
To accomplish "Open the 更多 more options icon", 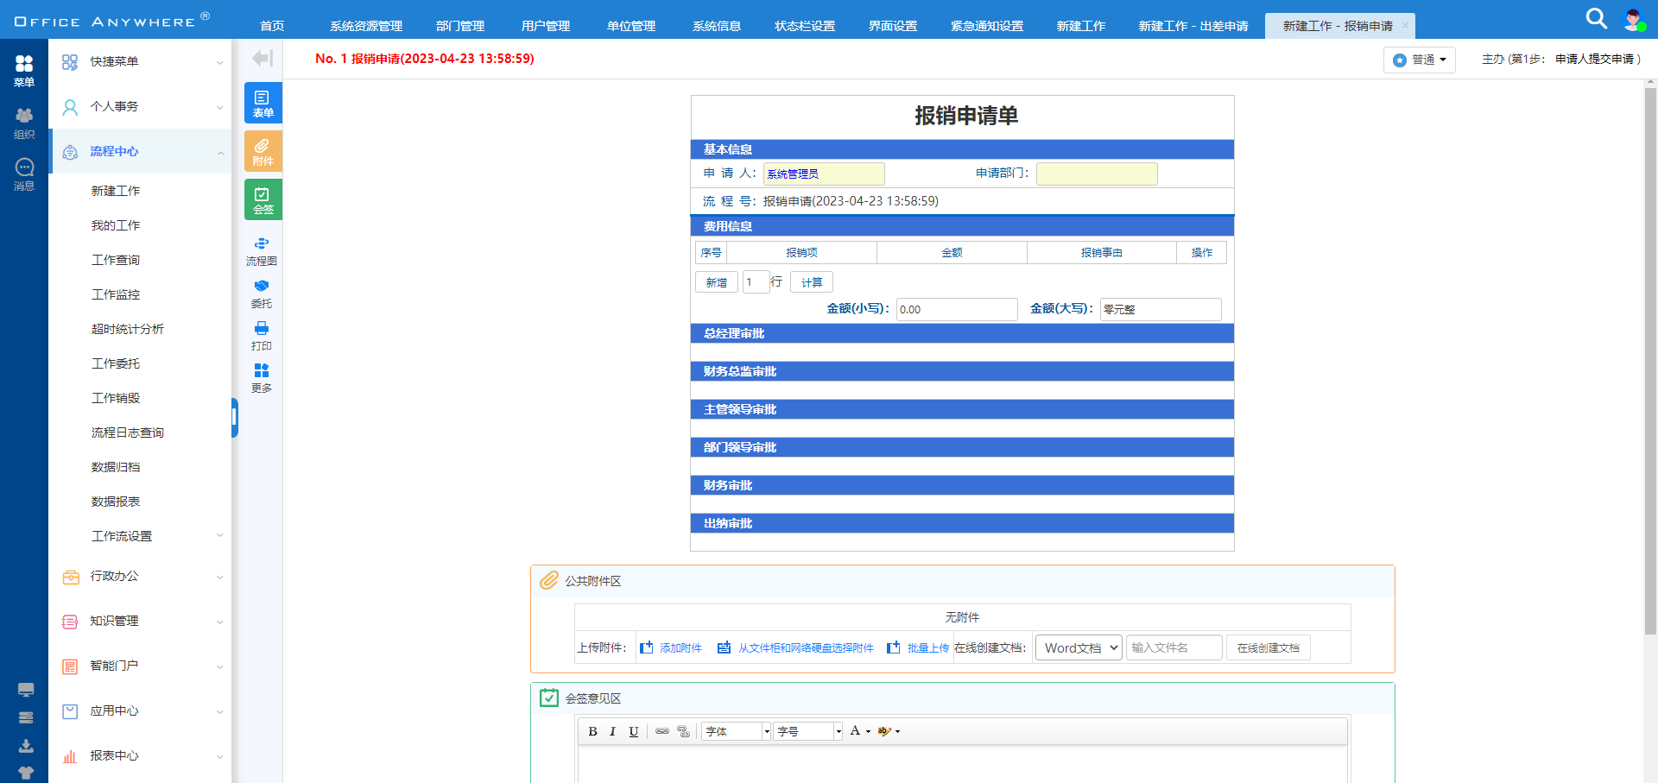I will pos(262,378).
